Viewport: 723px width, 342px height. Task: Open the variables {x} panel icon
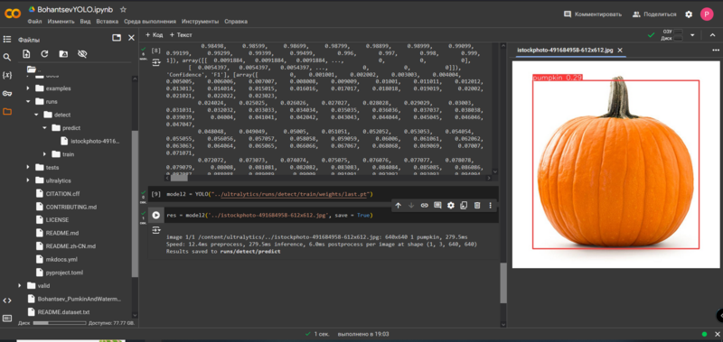click(7, 75)
